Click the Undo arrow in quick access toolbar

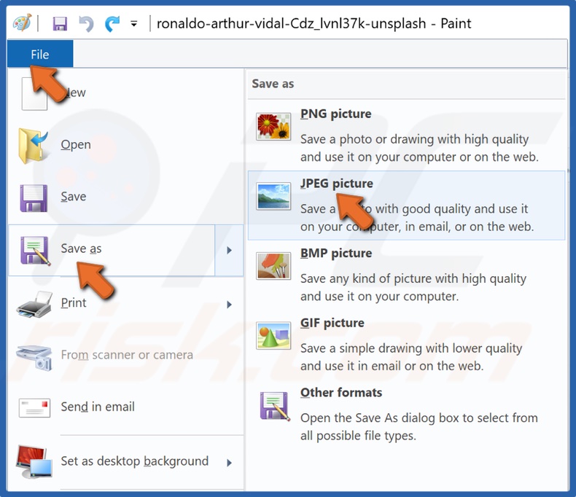[86, 24]
